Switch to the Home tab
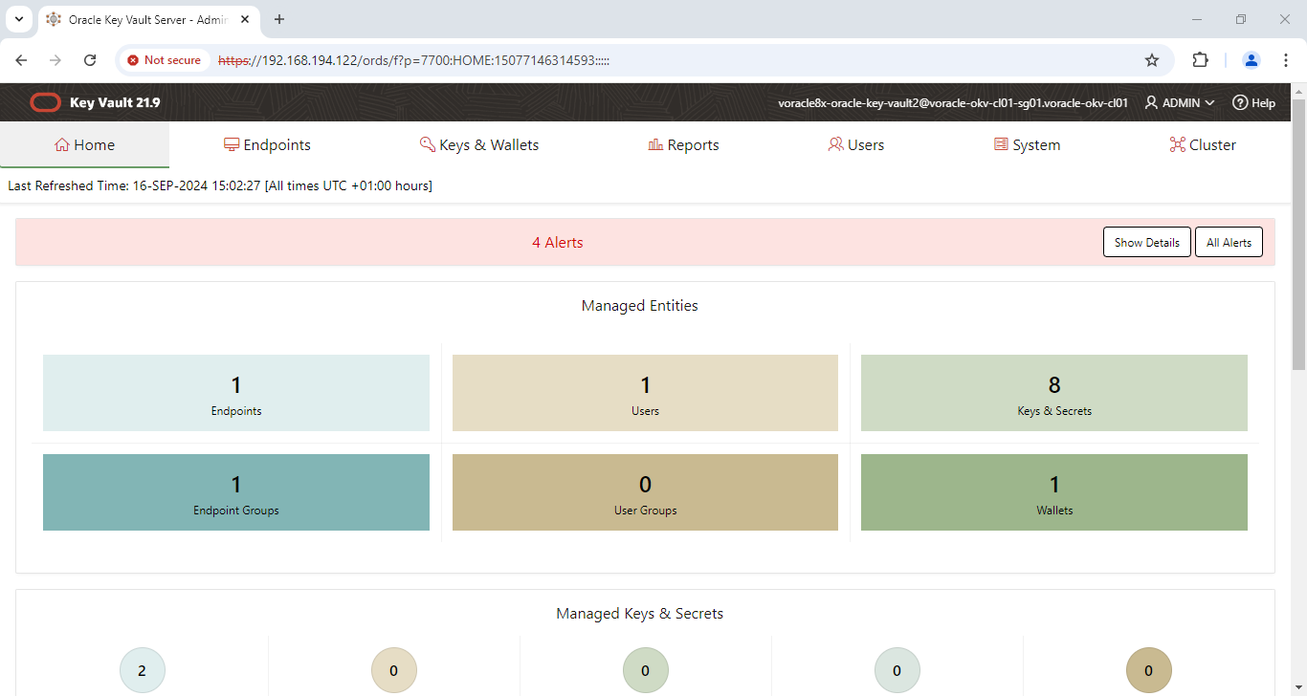Image resolution: width=1307 pixels, height=696 pixels. coord(84,145)
